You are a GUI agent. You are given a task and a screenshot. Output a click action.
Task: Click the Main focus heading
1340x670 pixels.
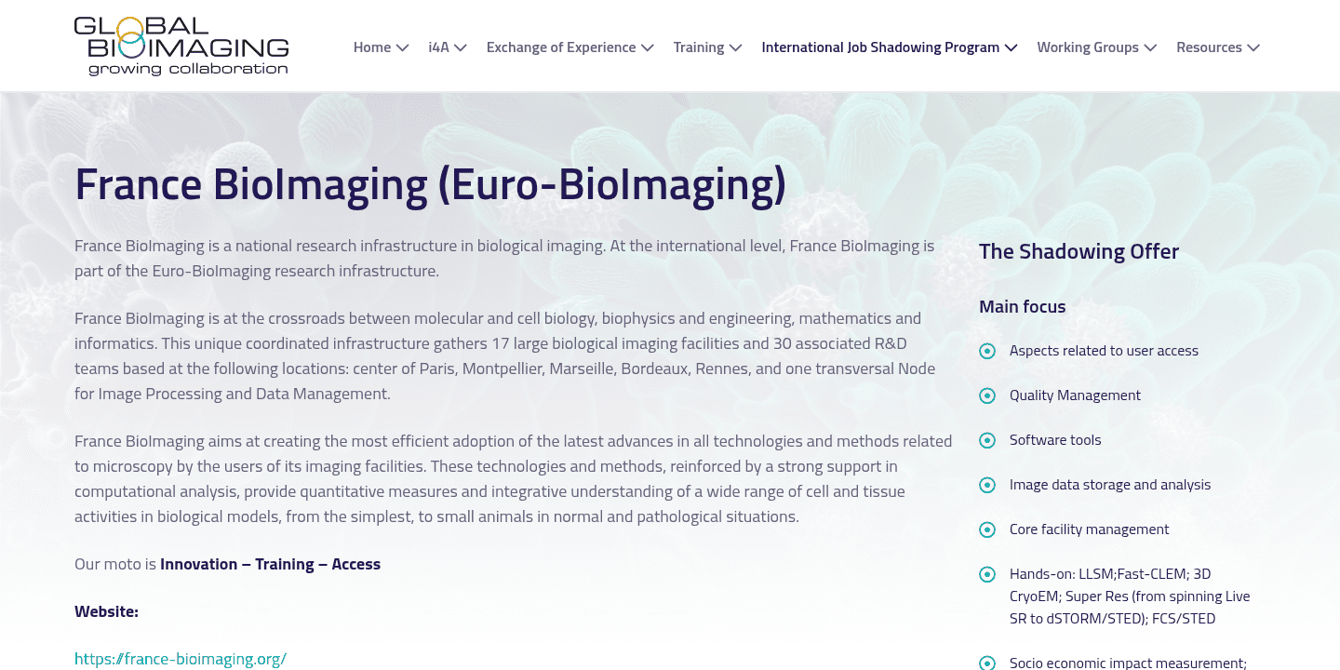[1022, 305]
